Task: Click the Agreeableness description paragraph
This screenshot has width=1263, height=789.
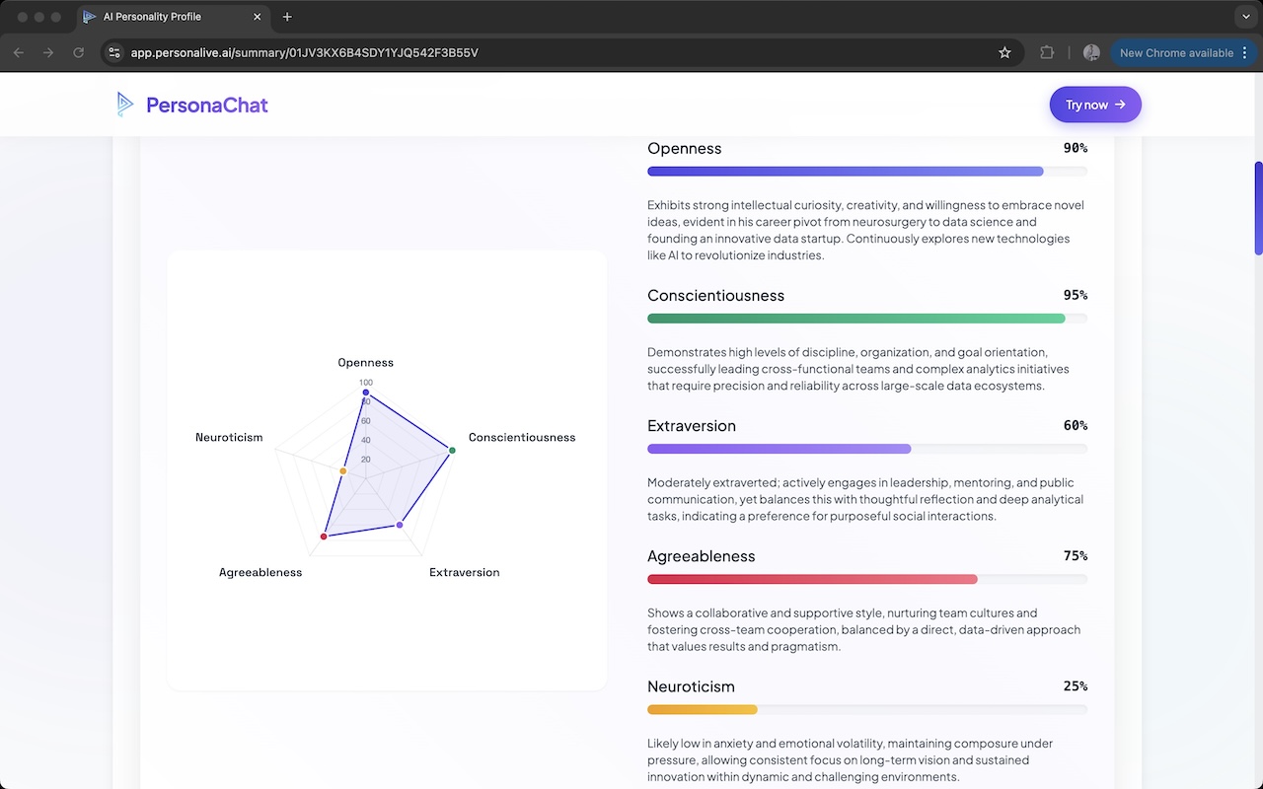Action: [x=864, y=629]
